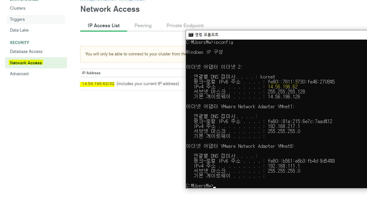Click the VMnet8 adapter heading line
This screenshot has height=197, width=367.
[x=240, y=146]
